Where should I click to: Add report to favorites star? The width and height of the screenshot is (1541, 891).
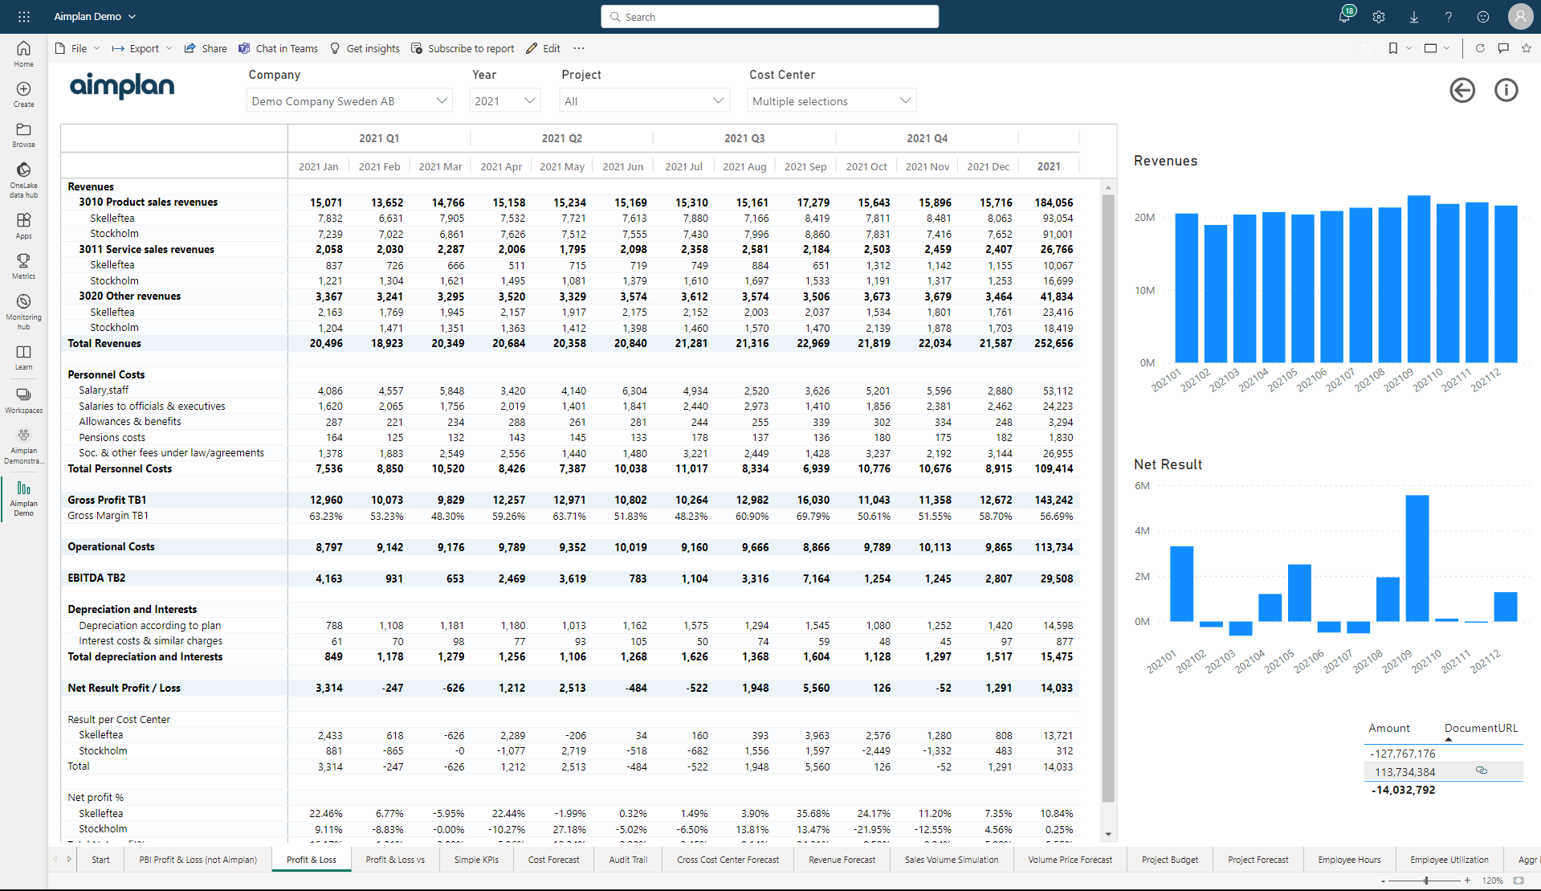[1526, 48]
